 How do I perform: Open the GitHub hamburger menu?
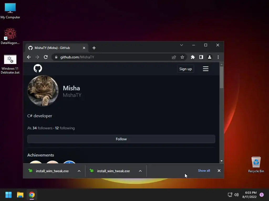(205, 69)
